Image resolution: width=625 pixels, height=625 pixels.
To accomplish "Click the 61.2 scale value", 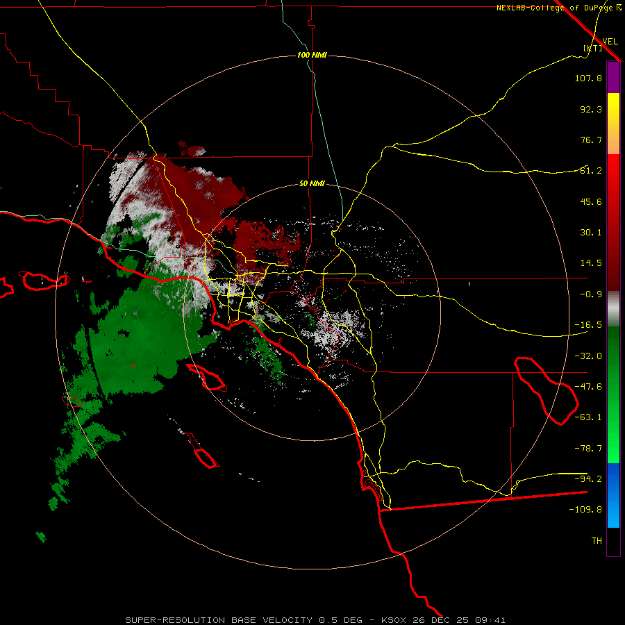I will (x=591, y=171).
